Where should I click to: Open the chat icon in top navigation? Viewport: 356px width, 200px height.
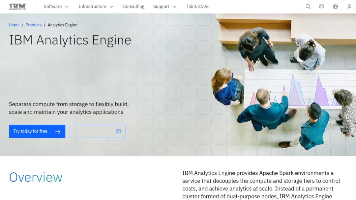pos(321,7)
